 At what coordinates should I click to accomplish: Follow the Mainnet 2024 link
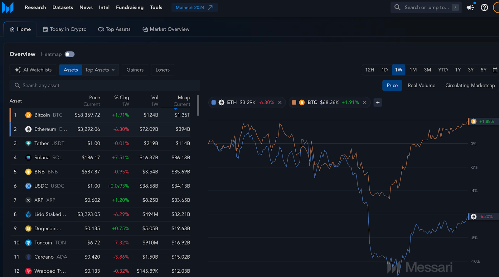(x=195, y=7)
